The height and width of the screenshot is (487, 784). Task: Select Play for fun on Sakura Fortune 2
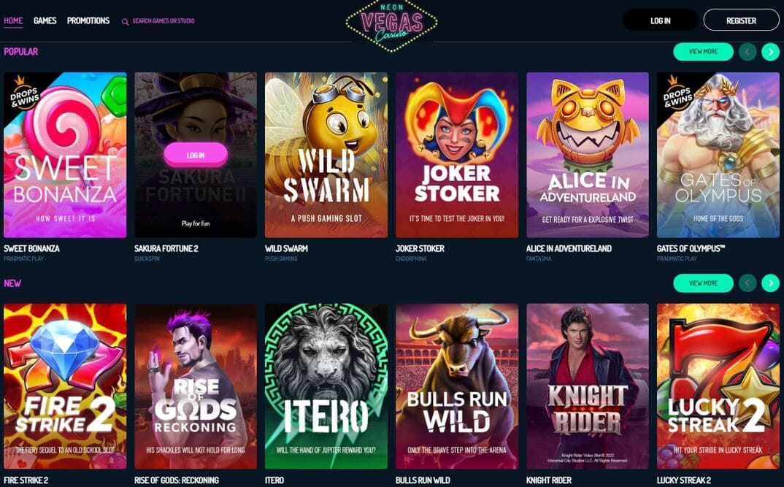[196, 223]
